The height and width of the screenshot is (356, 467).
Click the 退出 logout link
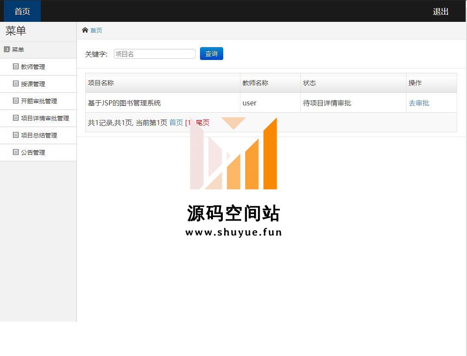440,12
